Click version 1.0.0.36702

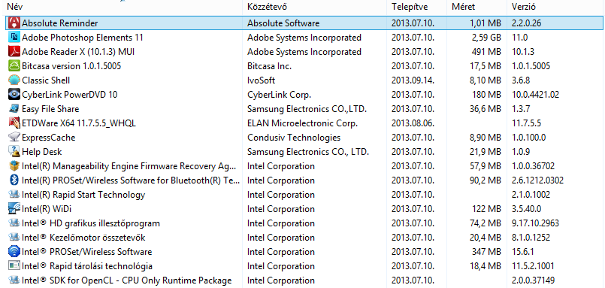[533, 166]
